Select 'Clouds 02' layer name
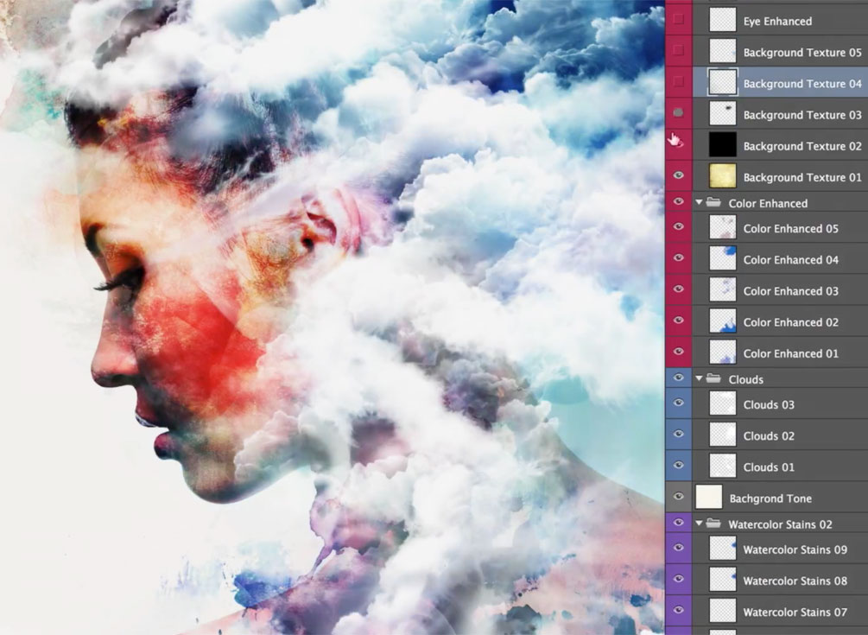 pyautogui.click(x=769, y=436)
